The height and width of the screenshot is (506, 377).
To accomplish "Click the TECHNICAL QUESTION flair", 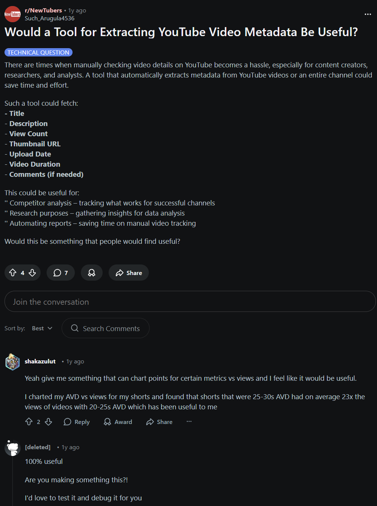I will tap(38, 52).
